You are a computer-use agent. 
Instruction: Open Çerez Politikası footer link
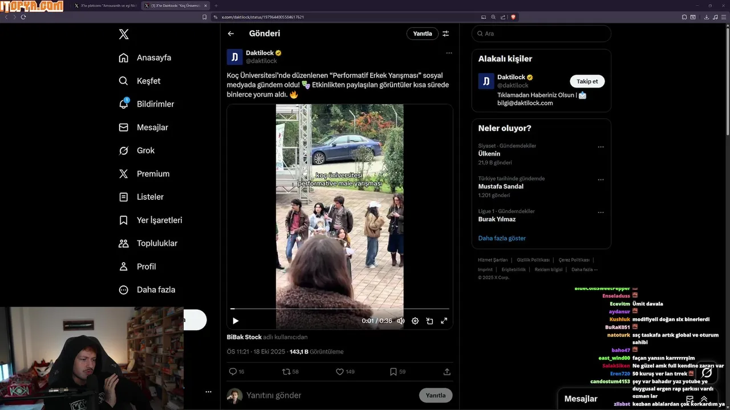pyautogui.click(x=574, y=260)
